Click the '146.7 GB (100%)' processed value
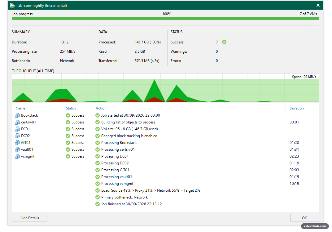This screenshot has width=332, height=232. point(148,42)
